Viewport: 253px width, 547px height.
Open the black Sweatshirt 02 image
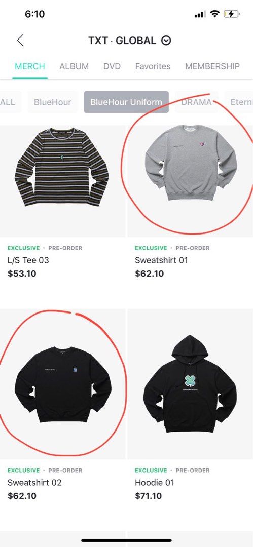coord(63,384)
